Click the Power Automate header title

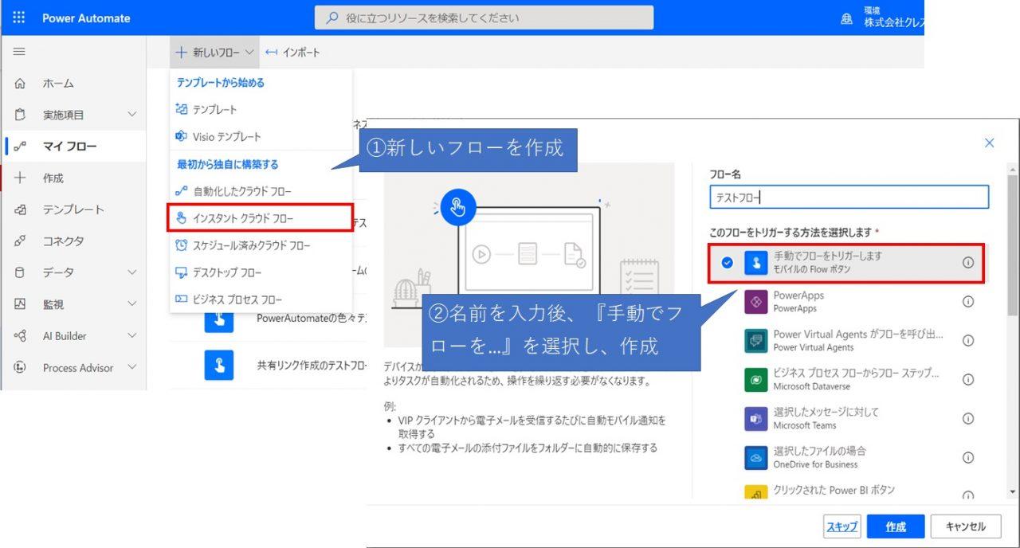(86, 18)
